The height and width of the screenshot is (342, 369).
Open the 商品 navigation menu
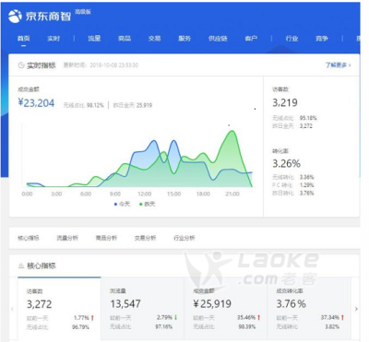pos(125,39)
